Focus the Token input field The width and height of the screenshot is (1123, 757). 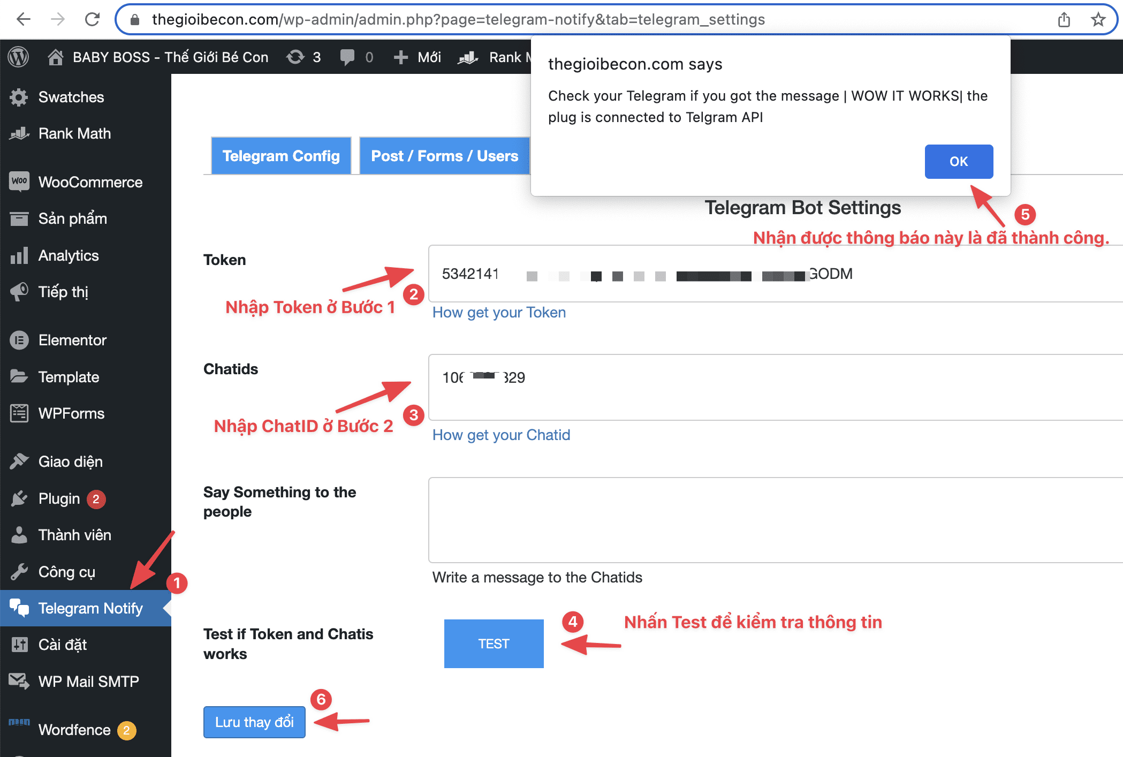pos(776,274)
